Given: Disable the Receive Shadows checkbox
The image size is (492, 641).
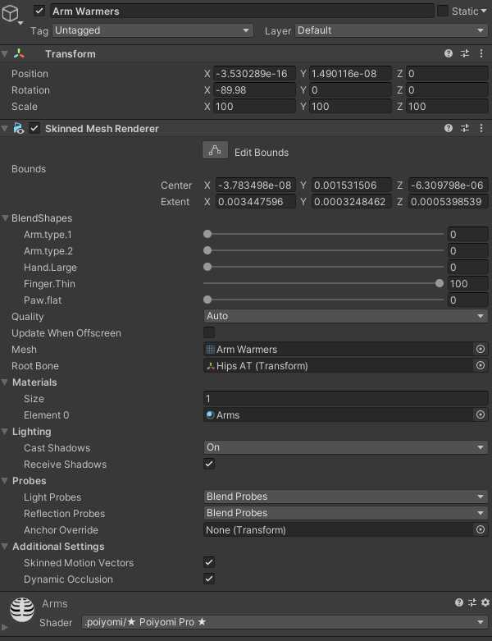Looking at the screenshot, I should (x=209, y=465).
